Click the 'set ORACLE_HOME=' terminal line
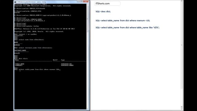Viewport: 197px width, 111px height. click(42, 15)
